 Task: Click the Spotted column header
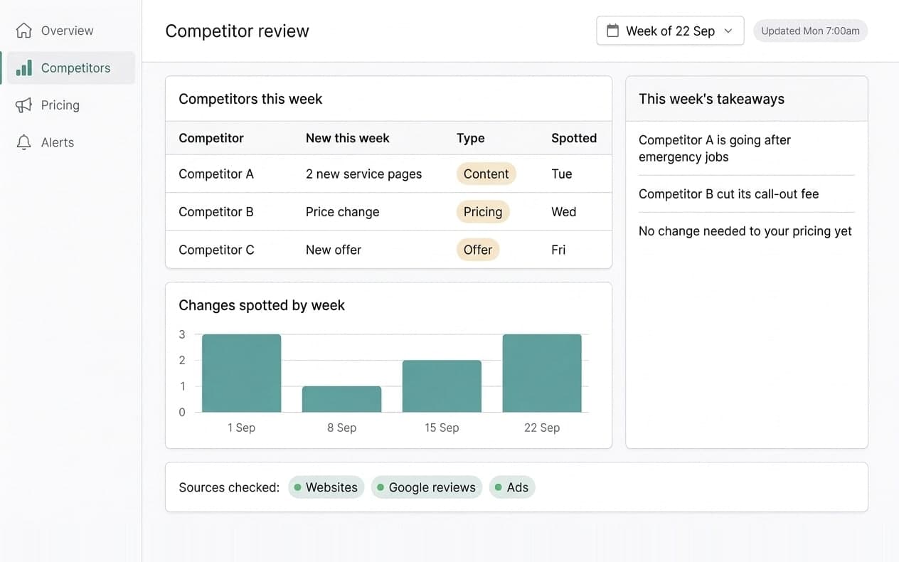574,138
